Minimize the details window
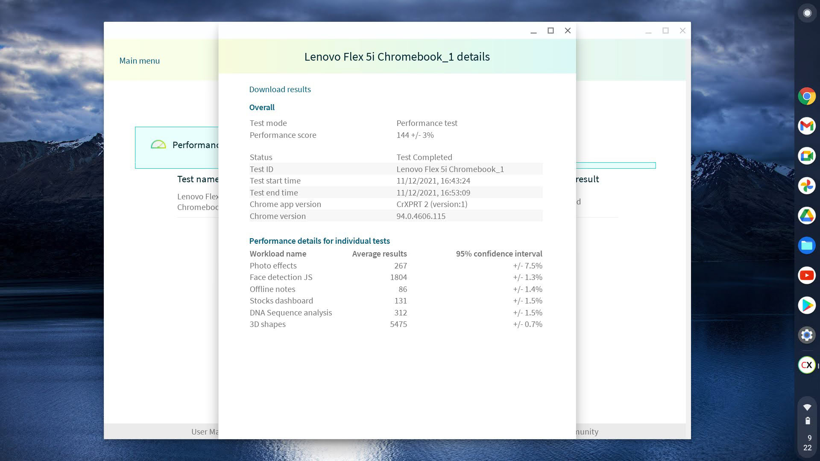This screenshot has height=461, width=820. pyautogui.click(x=533, y=31)
